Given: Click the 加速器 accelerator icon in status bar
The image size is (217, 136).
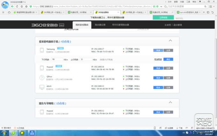Looking at the screenshot, I should click(169, 128).
